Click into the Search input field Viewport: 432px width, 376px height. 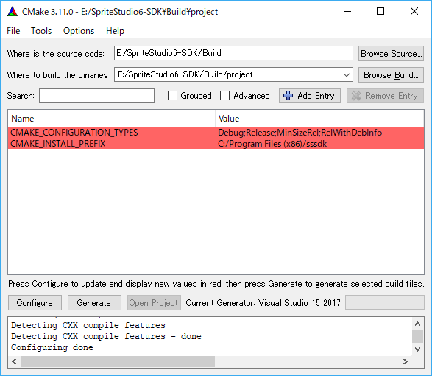96,96
